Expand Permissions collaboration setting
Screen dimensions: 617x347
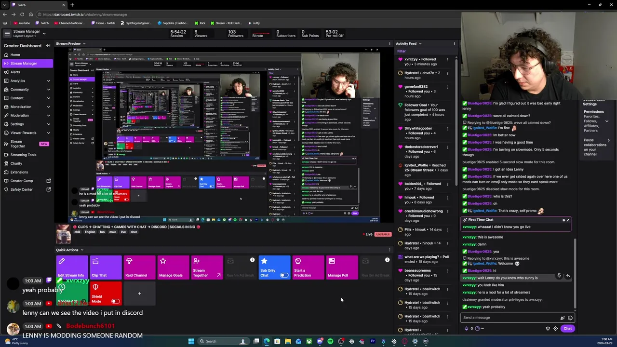point(607,121)
